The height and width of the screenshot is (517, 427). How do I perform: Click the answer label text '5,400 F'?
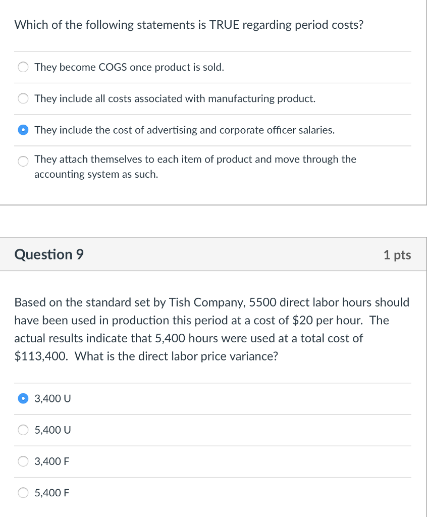(51, 493)
